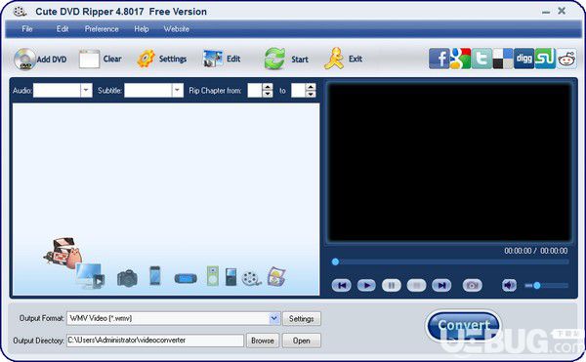The width and height of the screenshot is (586, 362).
Task: Expand the Subtitle dropdown
Action: tap(178, 91)
